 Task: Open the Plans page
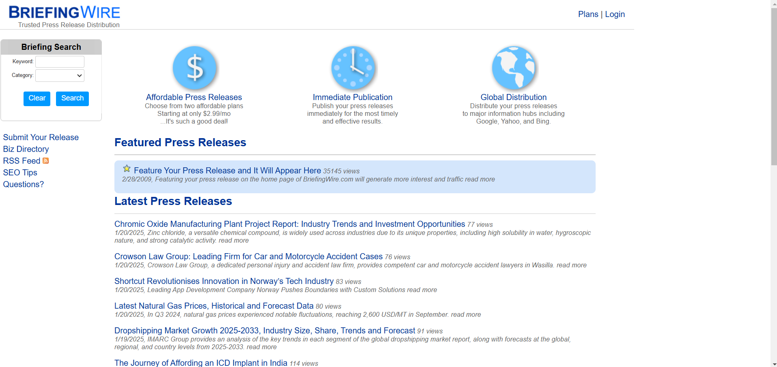click(x=588, y=14)
